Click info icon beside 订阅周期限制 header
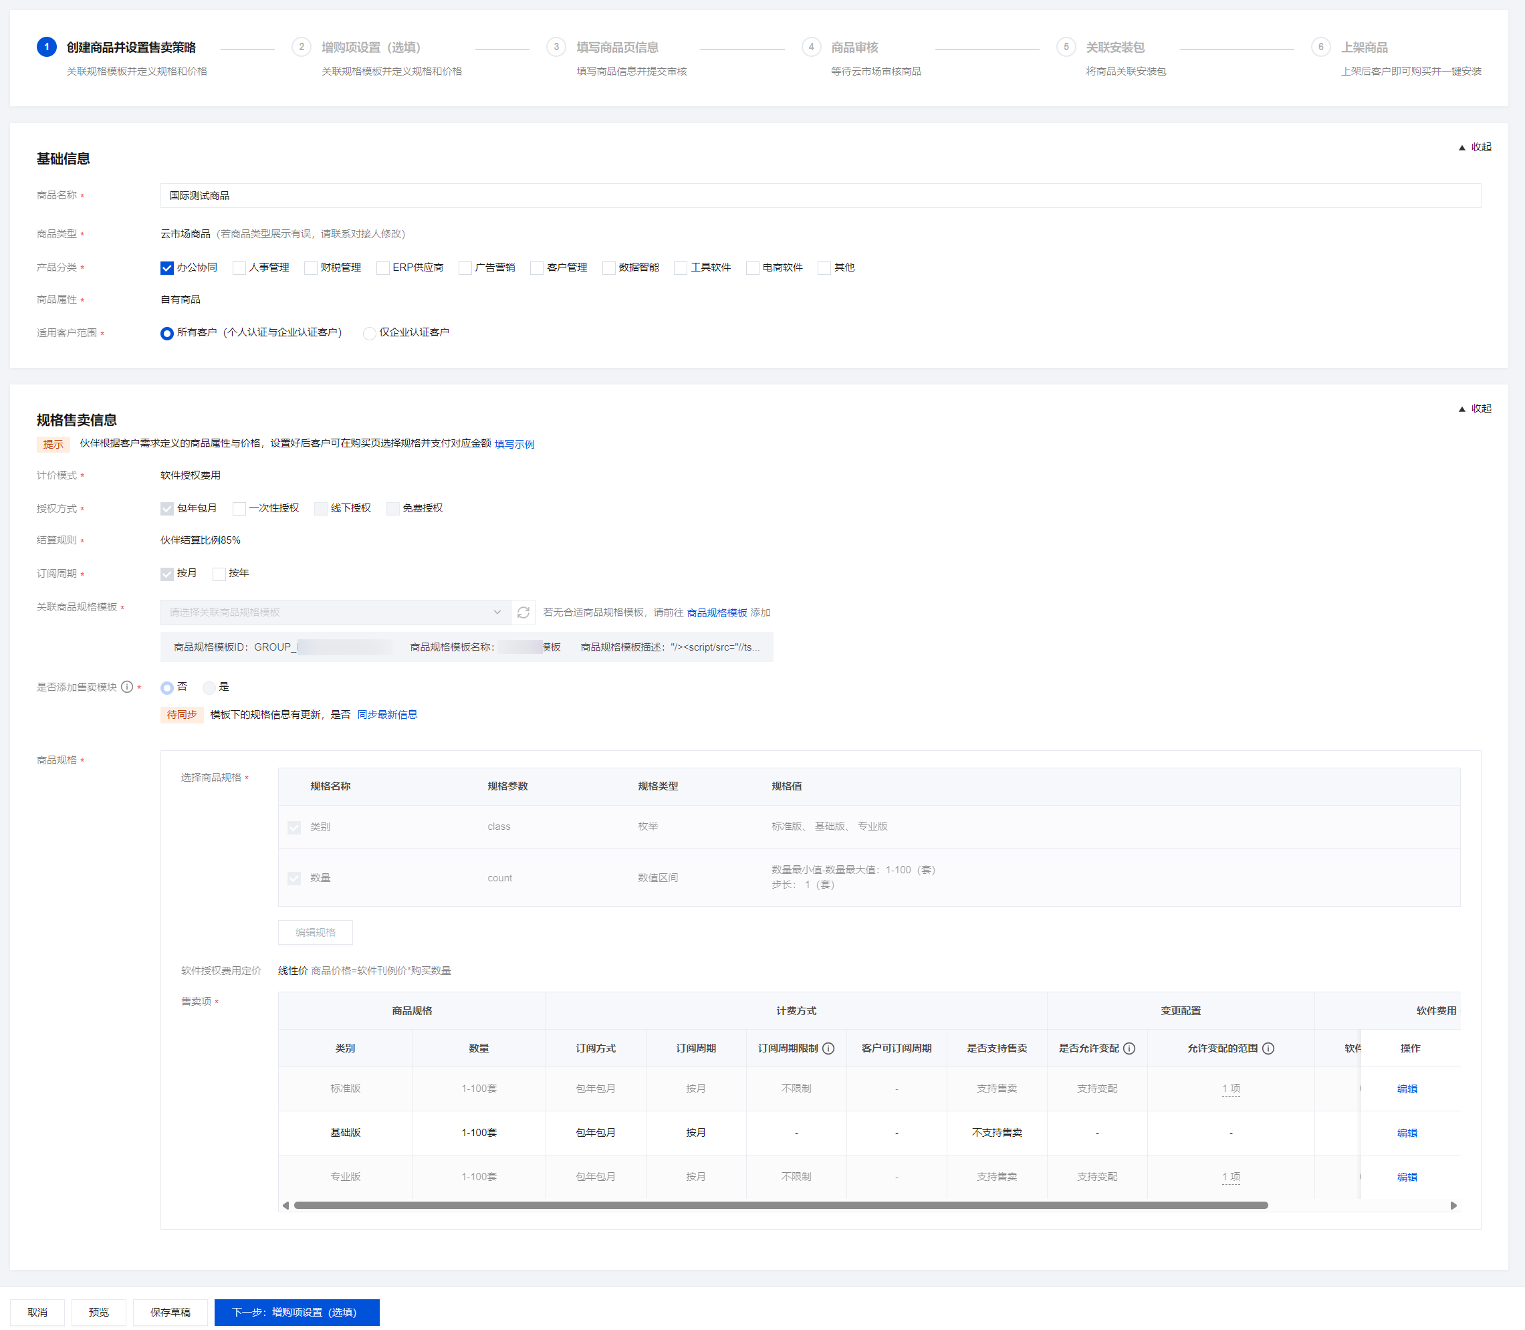Viewport: 1525px width, 1330px height. pos(828,1048)
